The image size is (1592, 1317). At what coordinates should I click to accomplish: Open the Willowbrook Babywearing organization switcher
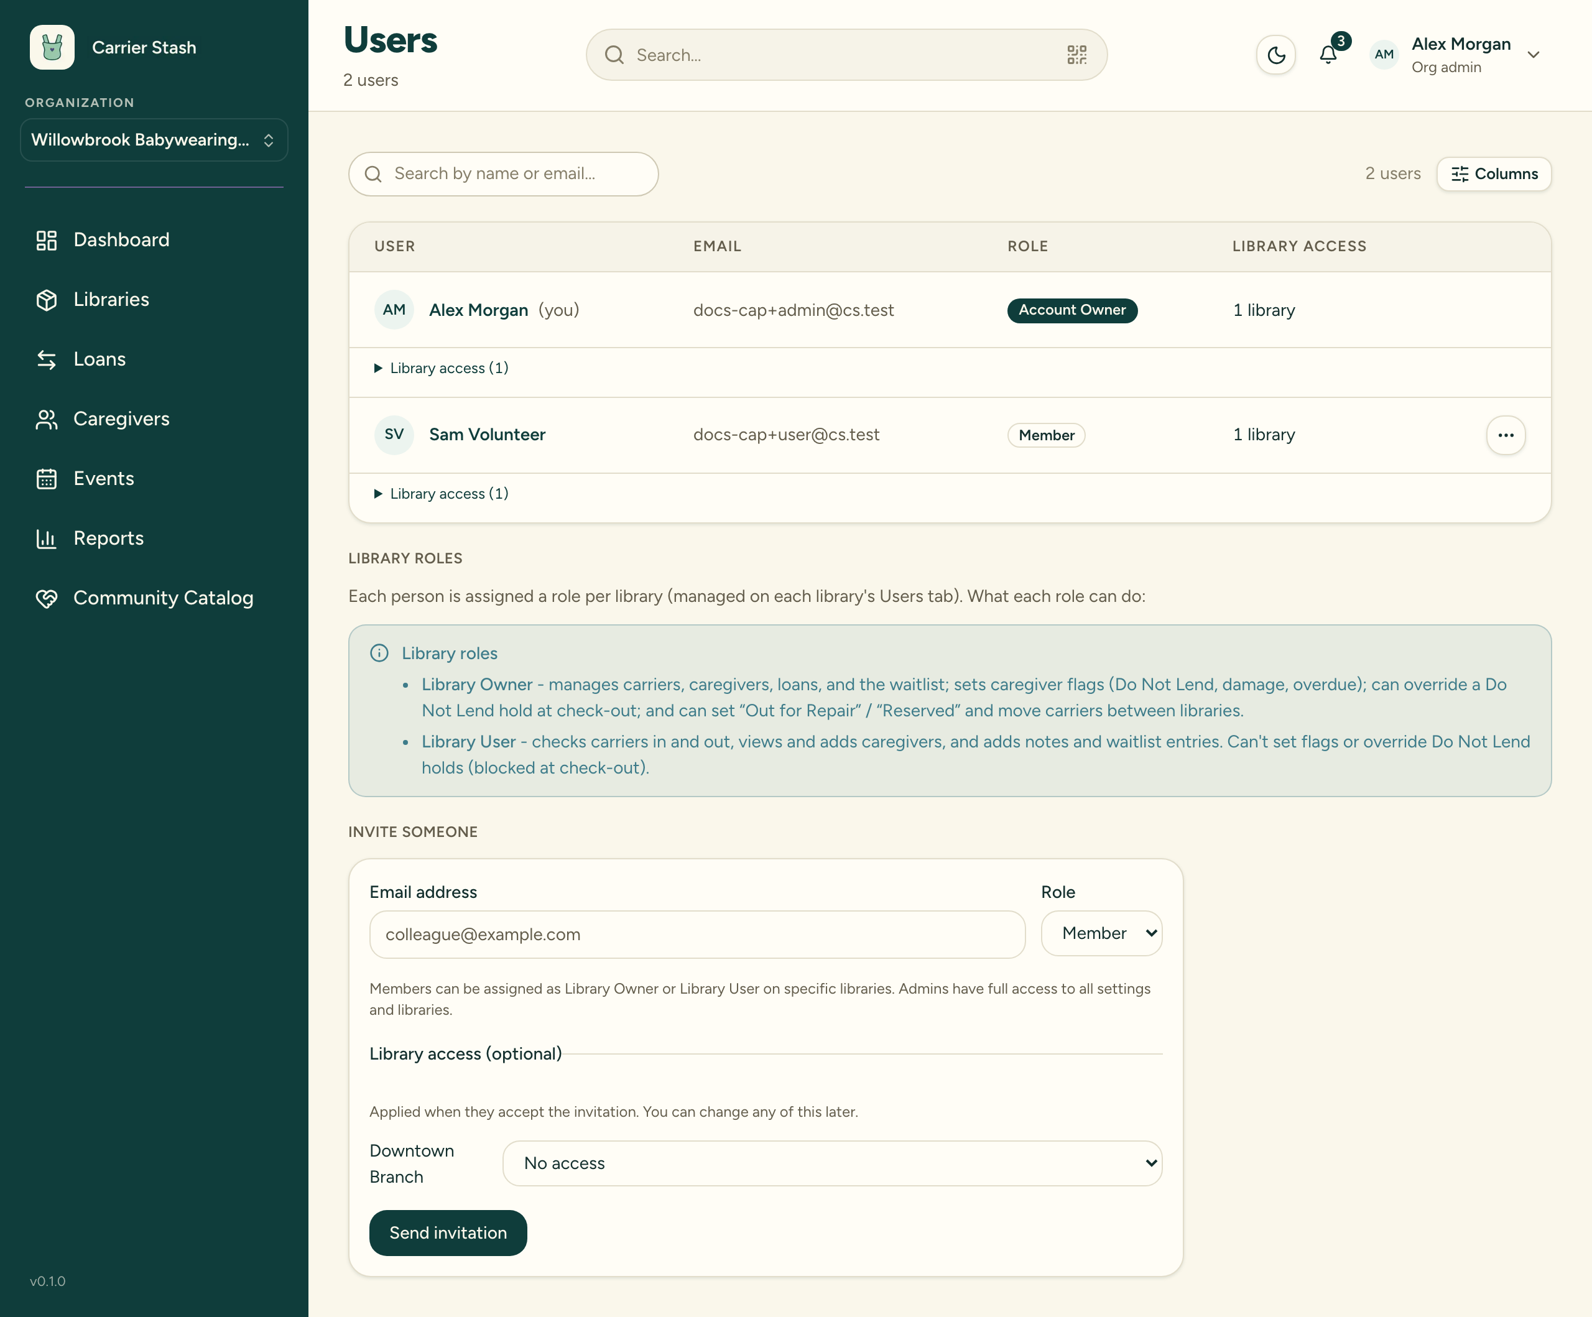154,139
